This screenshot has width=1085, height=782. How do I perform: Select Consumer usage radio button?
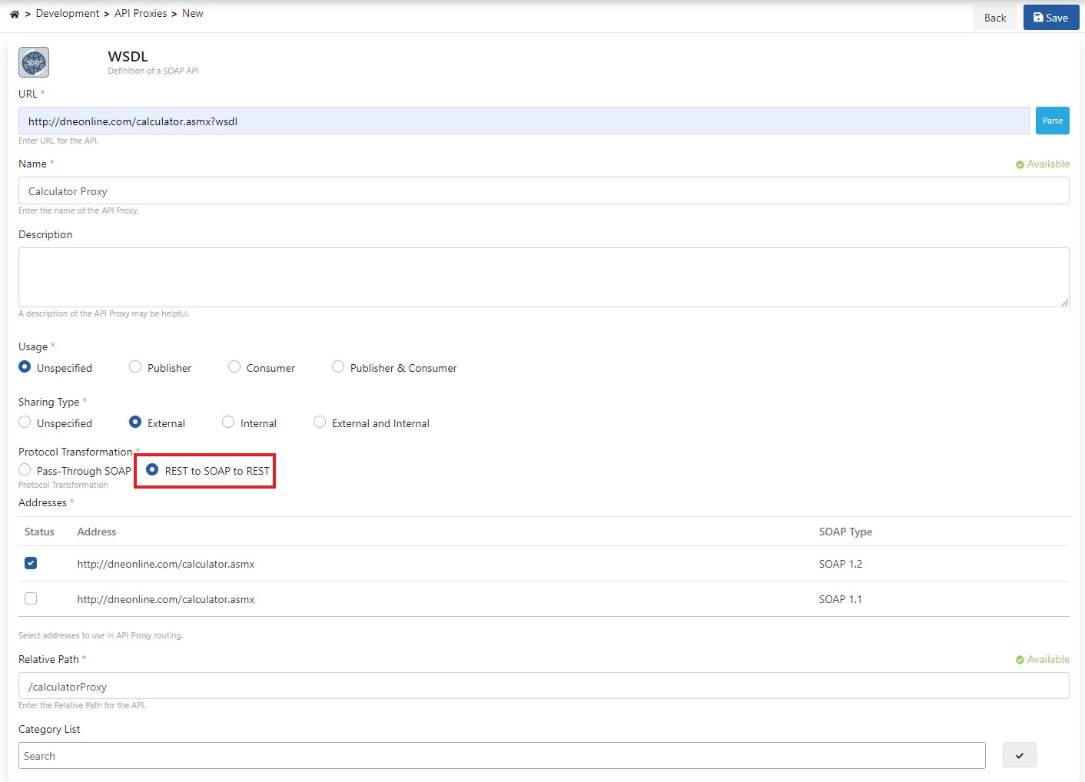click(x=234, y=367)
